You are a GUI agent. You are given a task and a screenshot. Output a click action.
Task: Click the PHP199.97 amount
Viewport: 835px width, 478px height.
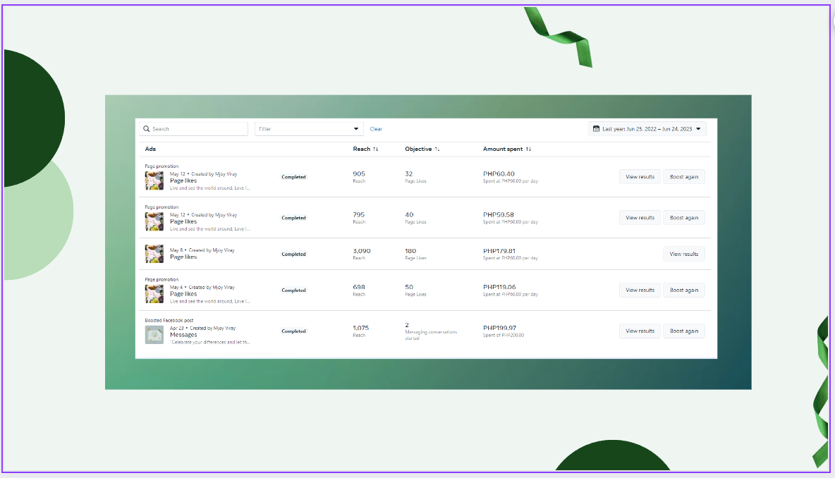499,328
